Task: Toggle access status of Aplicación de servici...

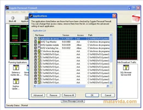Action: 36,38
